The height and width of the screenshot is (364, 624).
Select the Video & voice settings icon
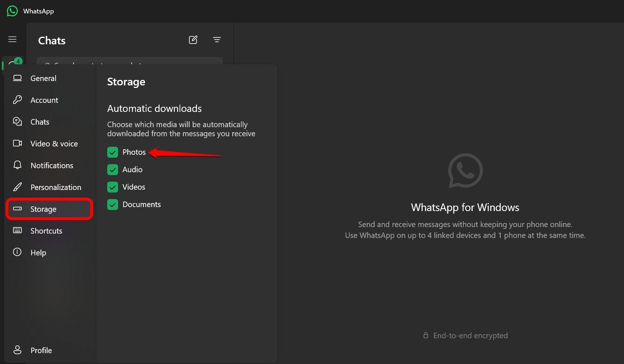(17, 143)
